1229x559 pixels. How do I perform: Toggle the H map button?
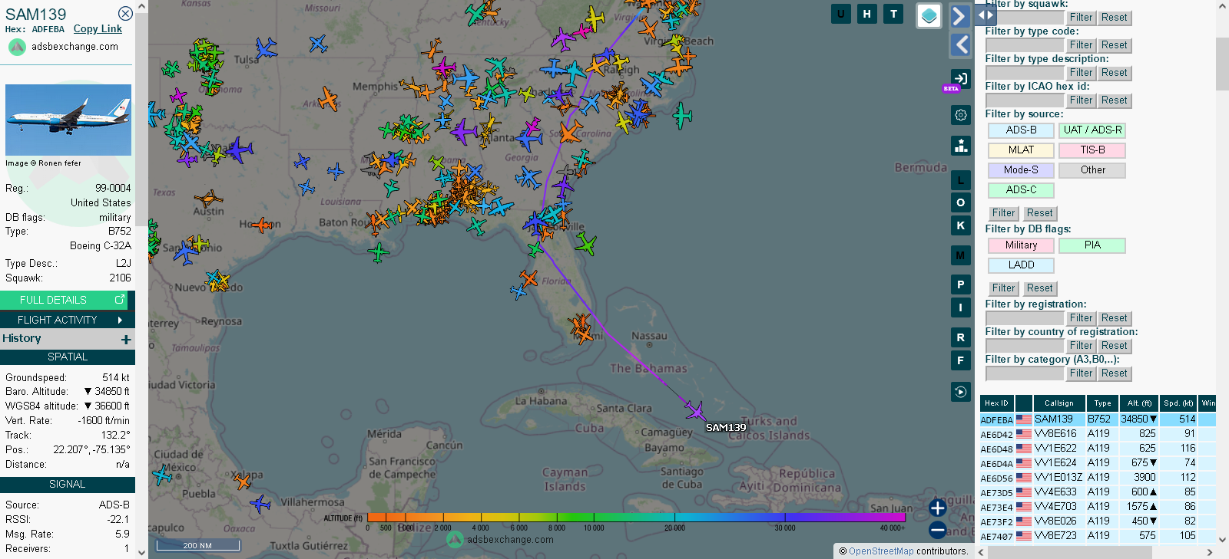click(x=867, y=14)
